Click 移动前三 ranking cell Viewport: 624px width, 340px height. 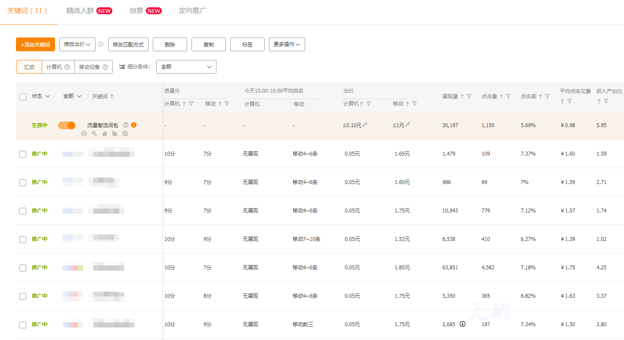[303, 324]
